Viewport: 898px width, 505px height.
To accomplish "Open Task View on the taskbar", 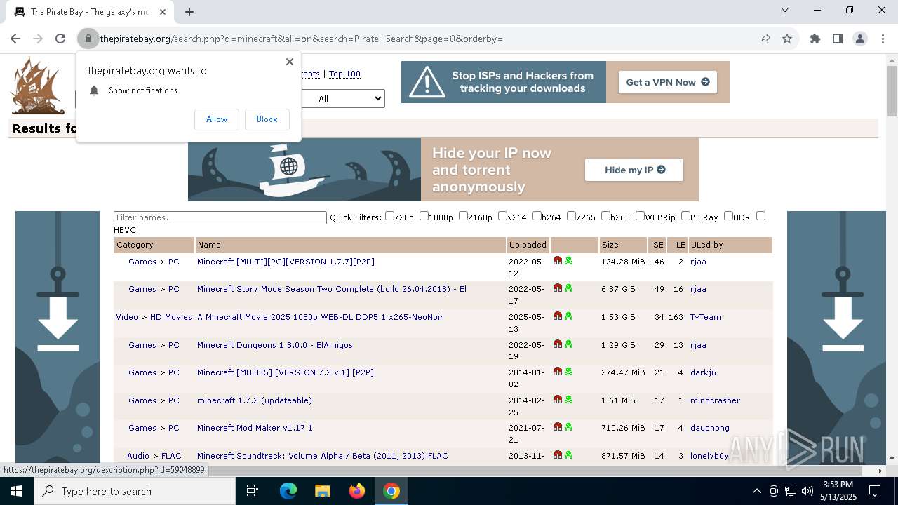I will coord(253,491).
